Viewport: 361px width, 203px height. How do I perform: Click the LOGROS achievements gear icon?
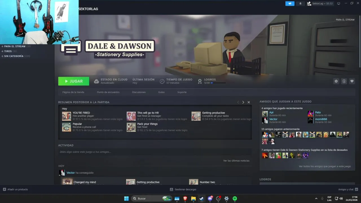pyautogui.click(x=200, y=81)
